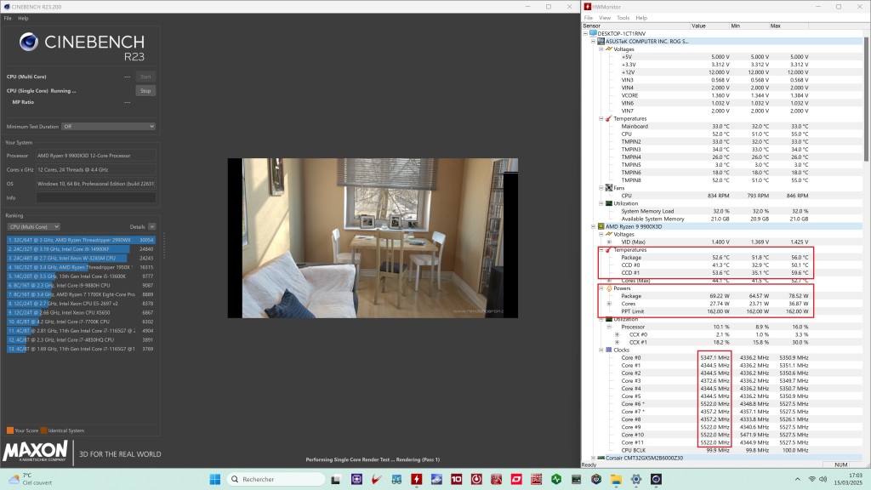Click the Value column header
871x490 pixels.
pos(709,26)
